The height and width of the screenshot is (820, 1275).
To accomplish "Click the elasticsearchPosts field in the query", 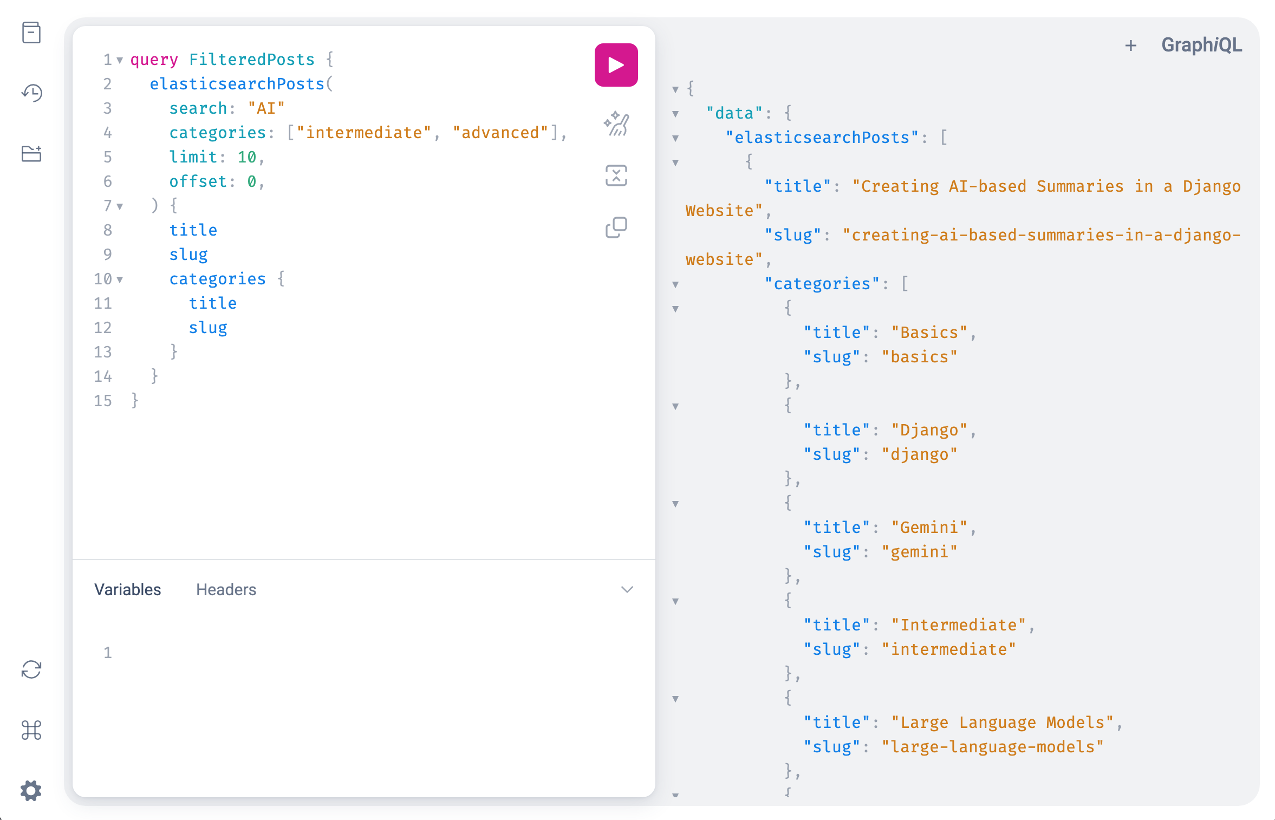I will [x=237, y=84].
